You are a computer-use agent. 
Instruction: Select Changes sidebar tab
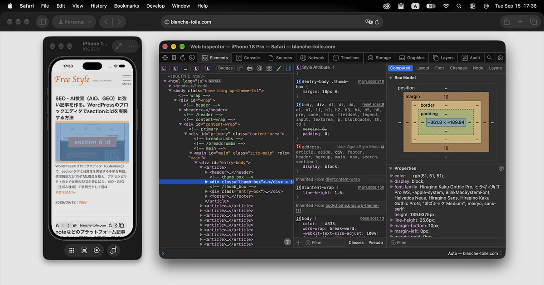pos(458,68)
